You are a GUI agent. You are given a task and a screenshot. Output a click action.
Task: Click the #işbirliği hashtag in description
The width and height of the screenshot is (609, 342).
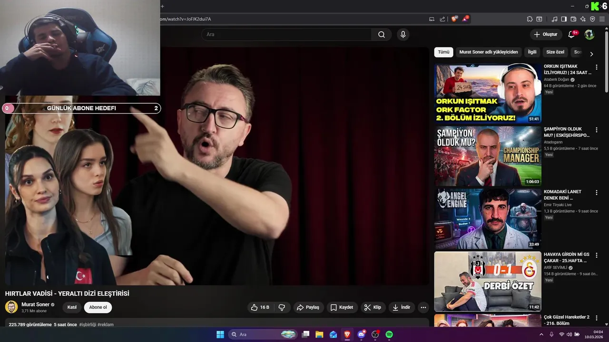87,324
